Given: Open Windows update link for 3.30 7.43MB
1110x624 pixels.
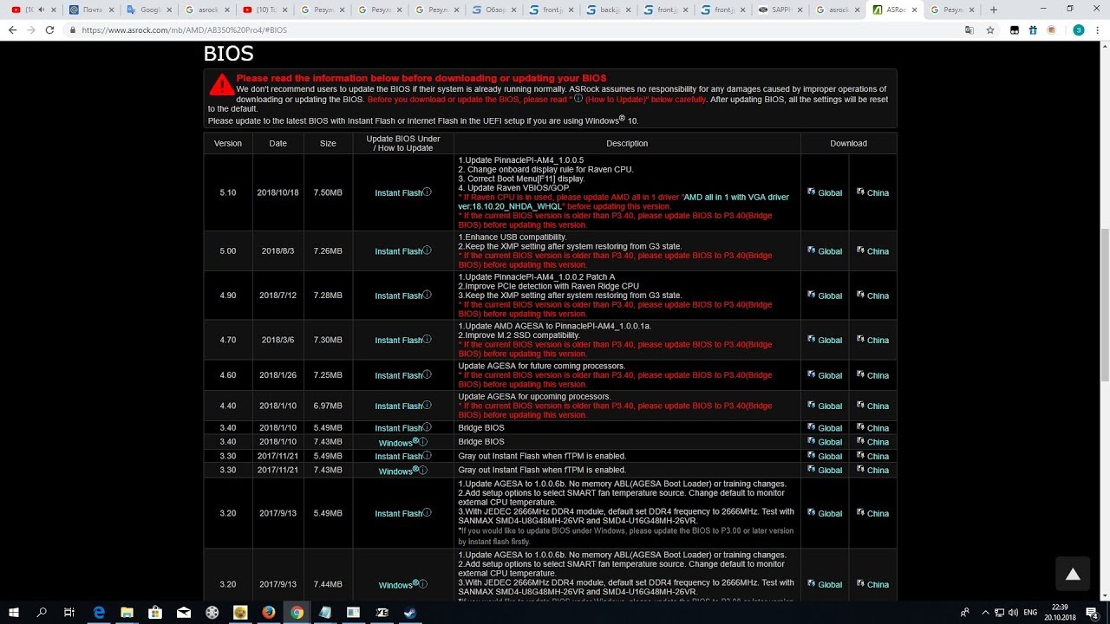Looking at the screenshot, I should click(399, 471).
